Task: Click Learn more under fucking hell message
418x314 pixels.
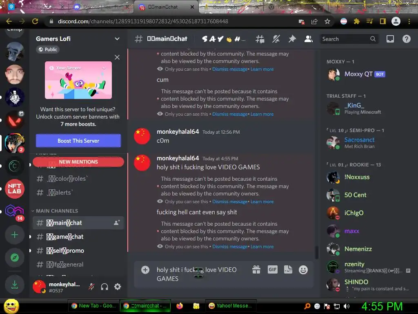Action: pyautogui.click(x=262, y=247)
